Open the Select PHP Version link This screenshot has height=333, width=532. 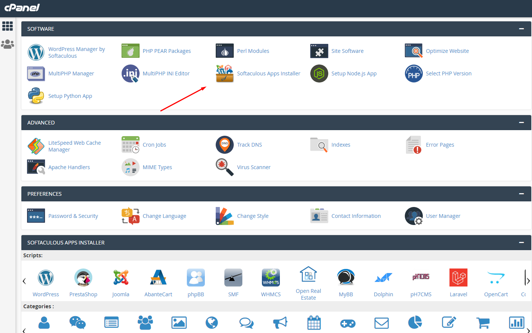coord(448,73)
